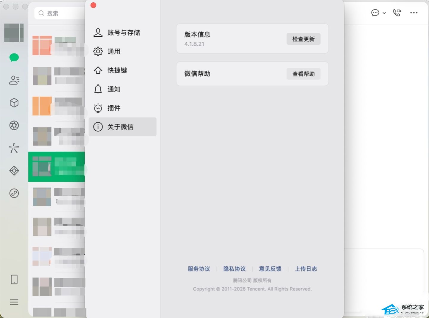Image resolution: width=429 pixels, height=318 pixels.
Task: Open the 意见反馈 link
Action: tap(270, 269)
